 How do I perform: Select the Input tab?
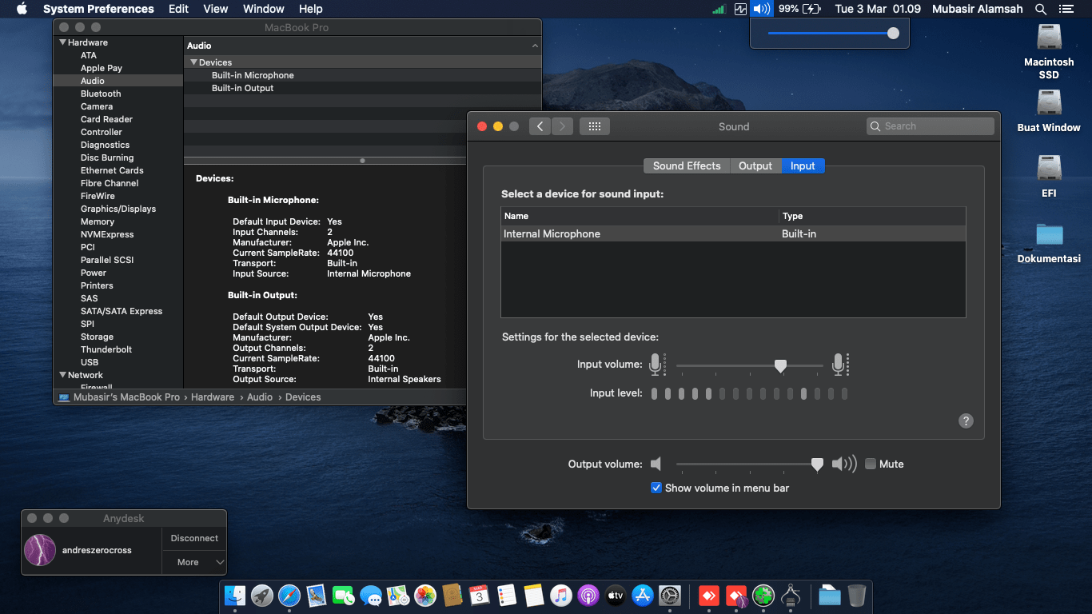click(x=803, y=165)
